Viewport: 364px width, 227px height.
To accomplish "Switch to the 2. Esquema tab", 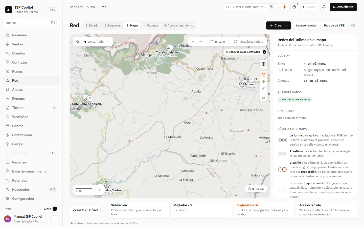I will tap(112, 25).
